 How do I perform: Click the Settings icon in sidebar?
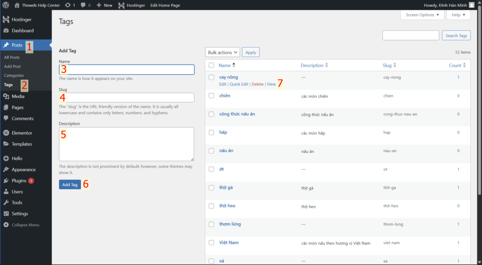[6, 214]
